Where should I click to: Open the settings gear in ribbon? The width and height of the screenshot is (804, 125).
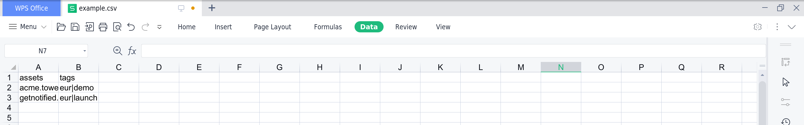[757, 27]
